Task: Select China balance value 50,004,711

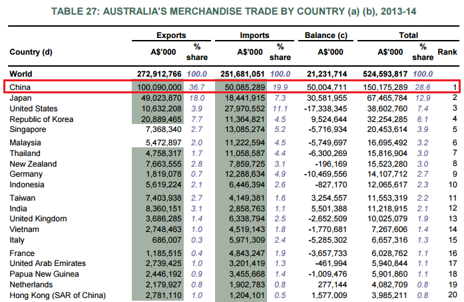Action: tap(327, 87)
